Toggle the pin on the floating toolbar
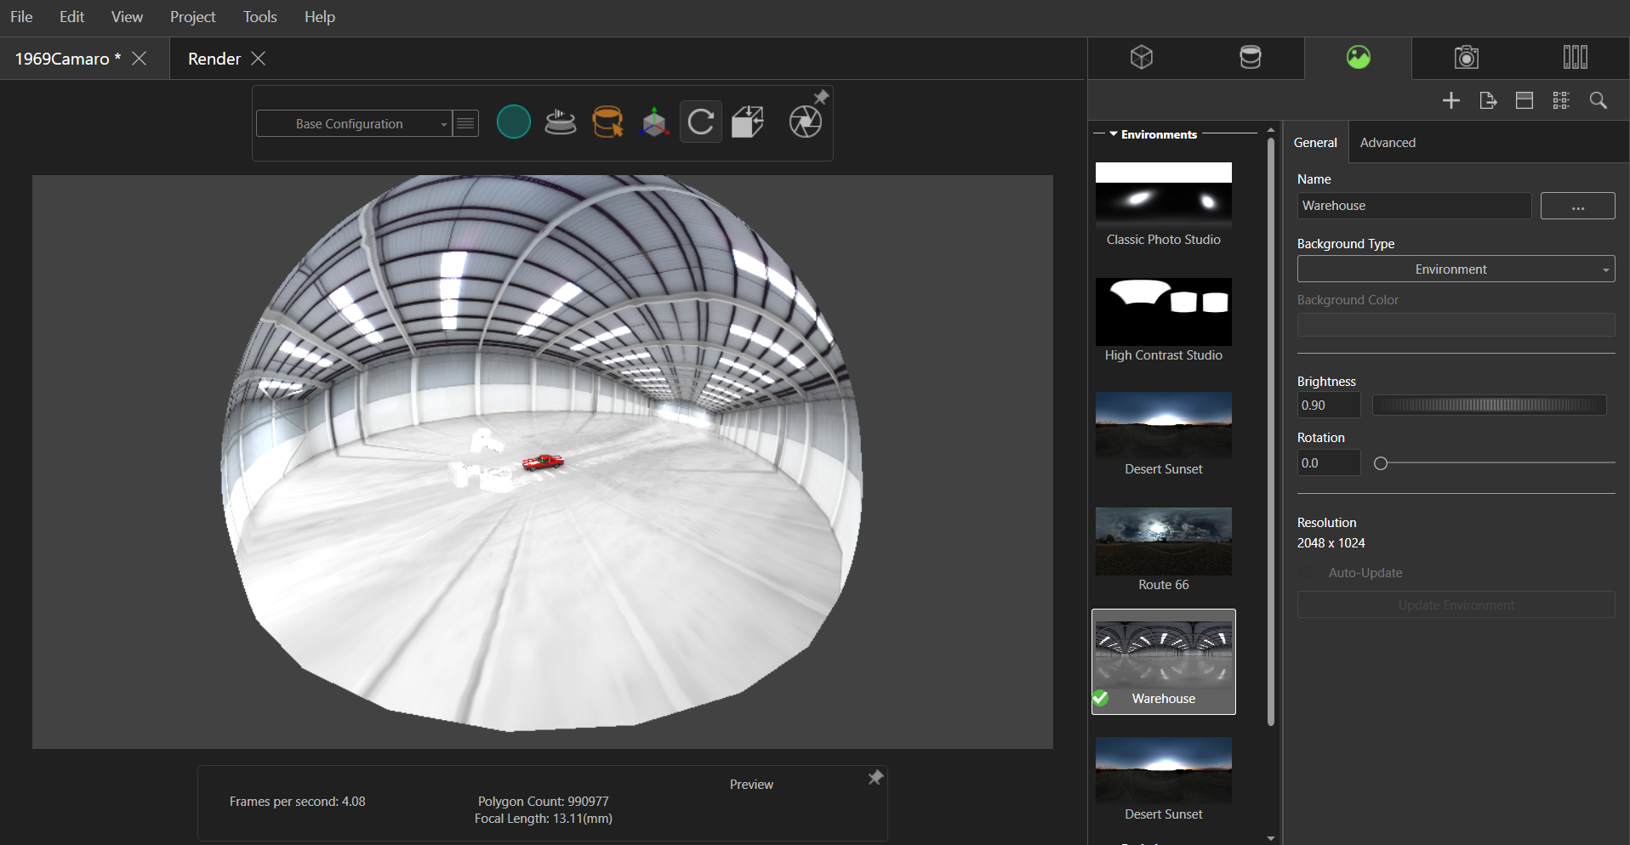Screen dimensions: 1630x845 tap(820, 96)
